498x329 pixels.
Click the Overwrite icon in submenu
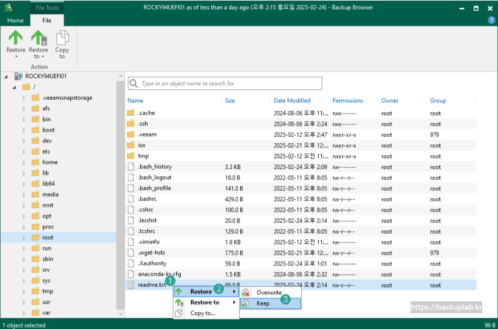(x=246, y=293)
